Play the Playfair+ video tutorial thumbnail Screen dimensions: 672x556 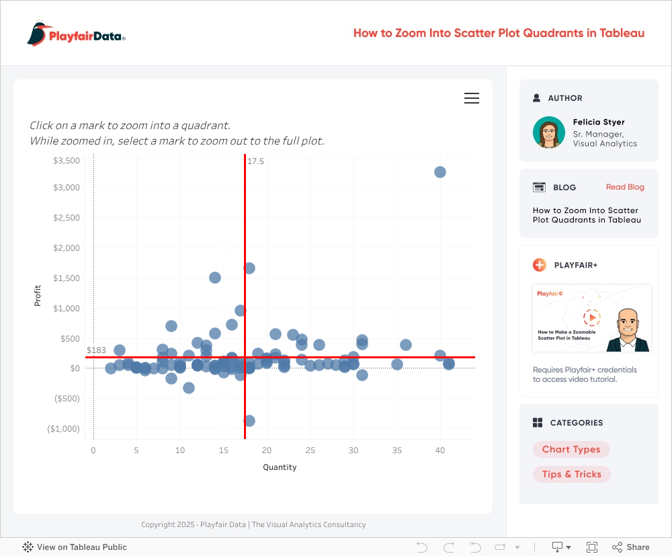[591, 318]
